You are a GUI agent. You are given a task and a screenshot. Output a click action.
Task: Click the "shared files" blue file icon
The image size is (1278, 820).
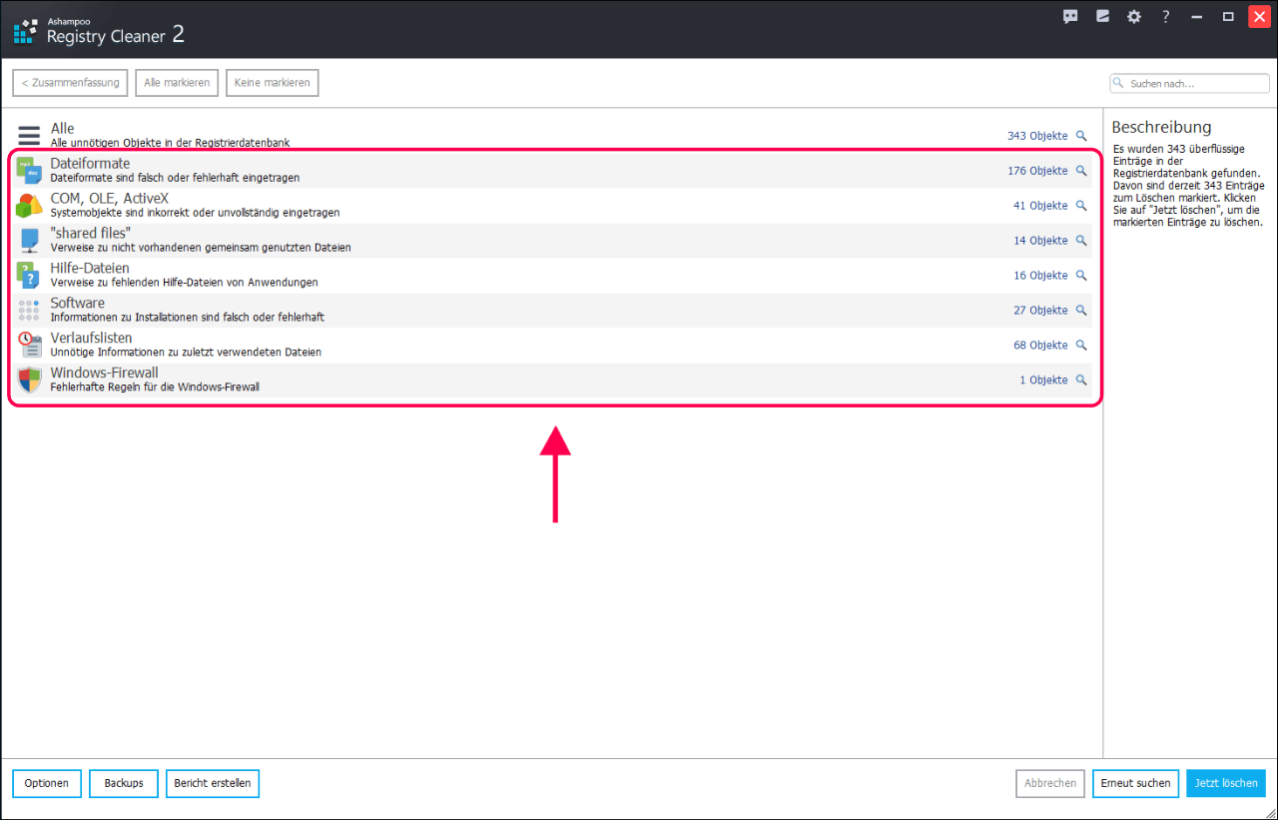point(29,241)
